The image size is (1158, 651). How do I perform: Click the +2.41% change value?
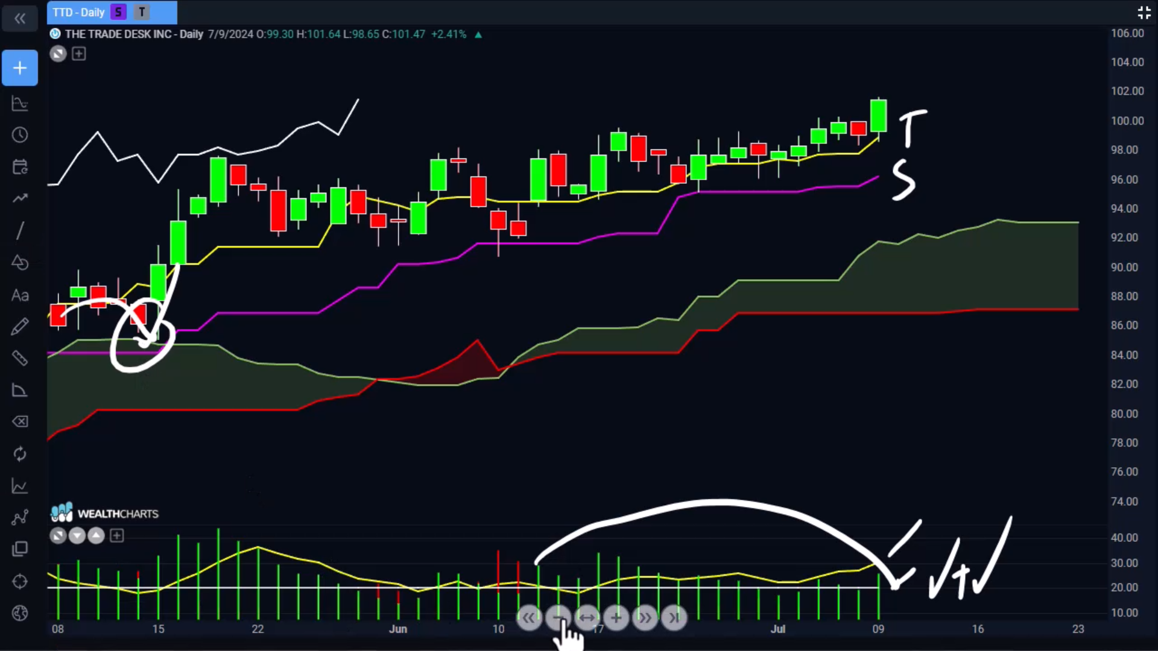pos(449,34)
